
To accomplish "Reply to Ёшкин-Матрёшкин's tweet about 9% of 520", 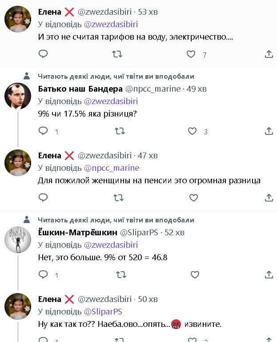I will click(43, 275).
